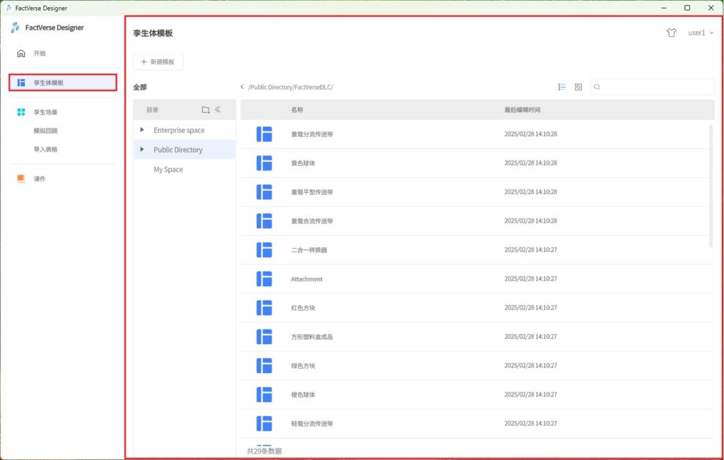This screenshot has width=724, height=460.
Task: Click the 课件 courseware icon in sidebar
Action: [x=21, y=179]
